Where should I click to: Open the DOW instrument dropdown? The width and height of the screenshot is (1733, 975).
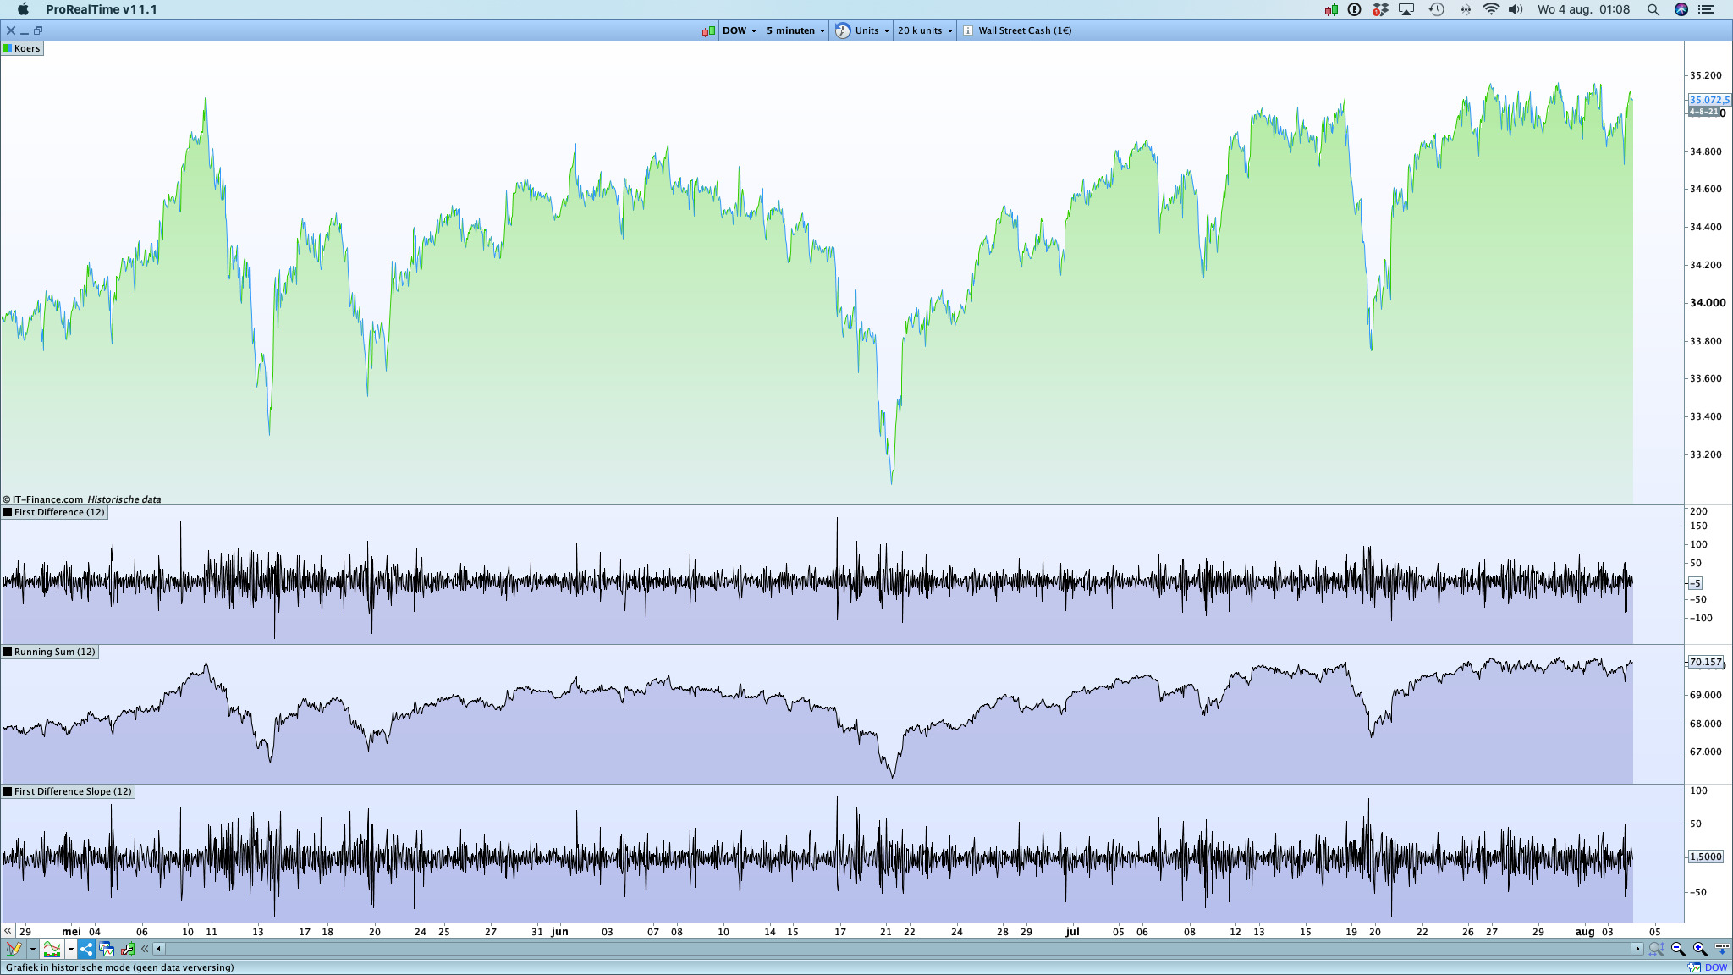740,30
